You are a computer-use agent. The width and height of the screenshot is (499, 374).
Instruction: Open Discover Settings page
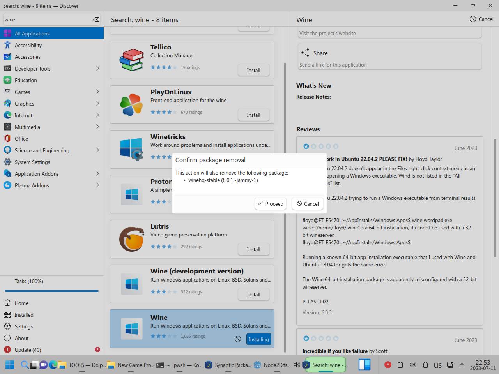52,326
